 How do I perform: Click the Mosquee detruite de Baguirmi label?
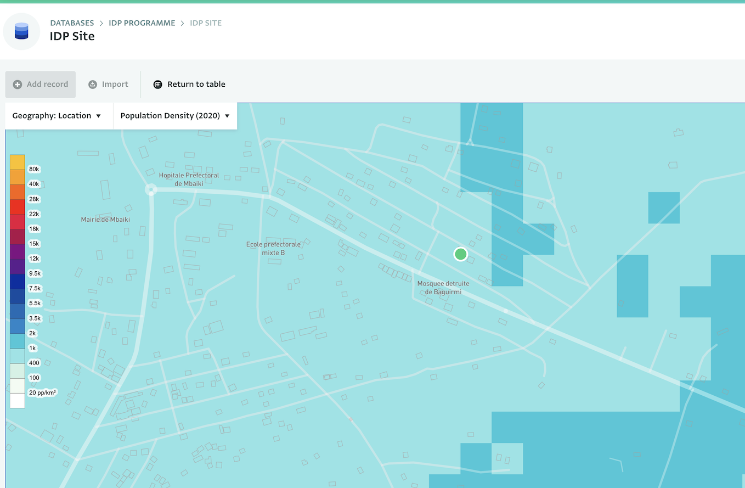coord(443,288)
